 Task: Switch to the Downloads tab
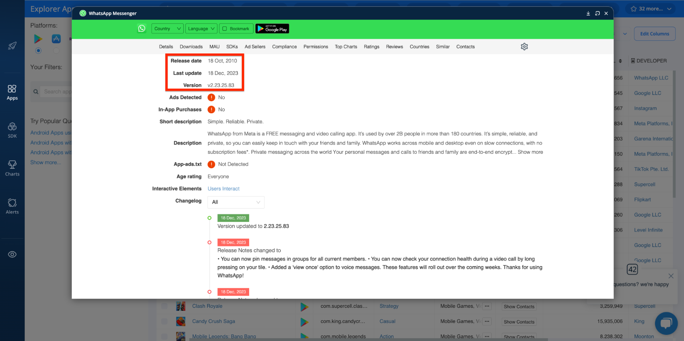point(191,47)
